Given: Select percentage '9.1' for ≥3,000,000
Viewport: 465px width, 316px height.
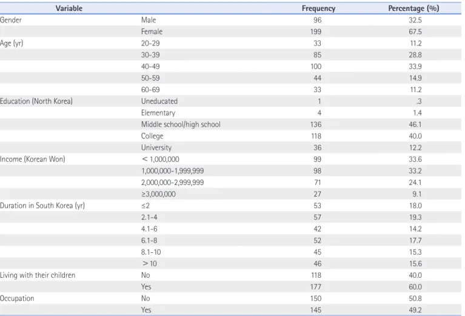Looking at the screenshot, I should coord(417,194).
